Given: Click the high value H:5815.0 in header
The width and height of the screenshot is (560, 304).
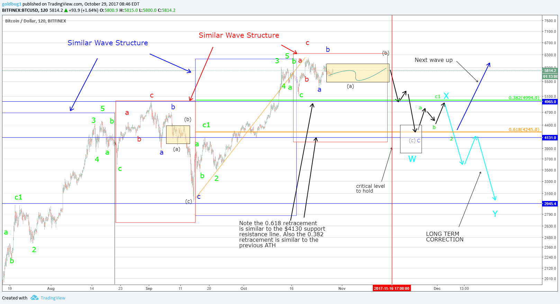Looking at the screenshot, I should click(128, 10).
